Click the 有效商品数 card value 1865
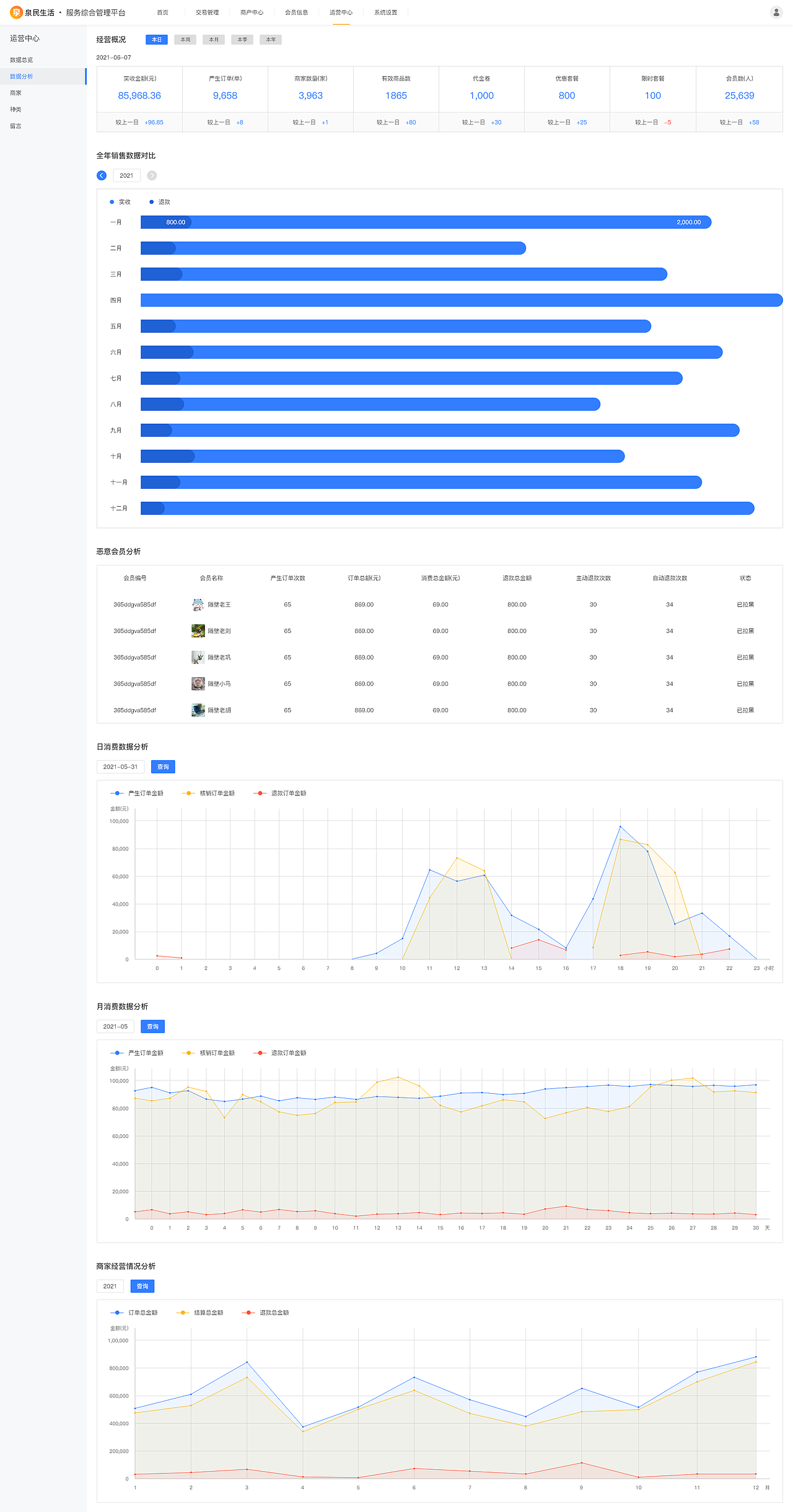793x1512 pixels. tap(396, 95)
